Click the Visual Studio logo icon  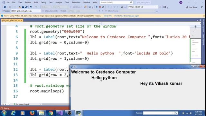click(x=3, y=2)
